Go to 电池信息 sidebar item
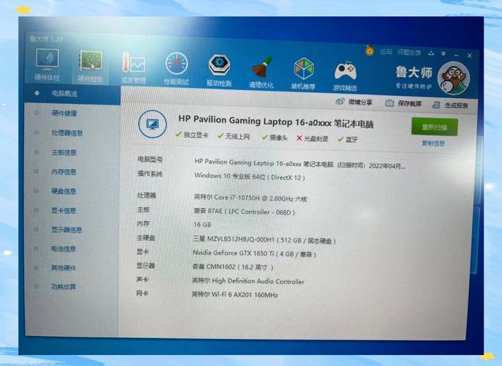Viewport: 502px width, 366px height. [x=63, y=249]
